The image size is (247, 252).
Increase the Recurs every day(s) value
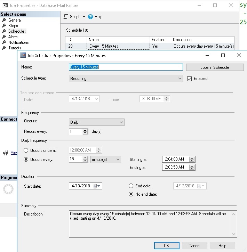pyautogui.click(x=85, y=130)
